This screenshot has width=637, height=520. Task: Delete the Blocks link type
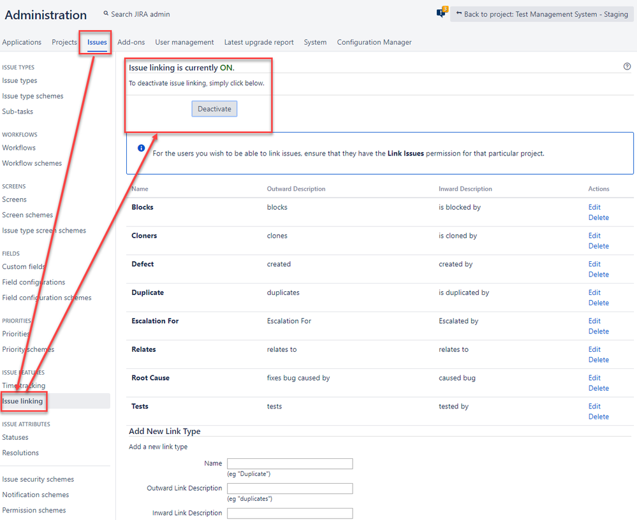tap(598, 217)
